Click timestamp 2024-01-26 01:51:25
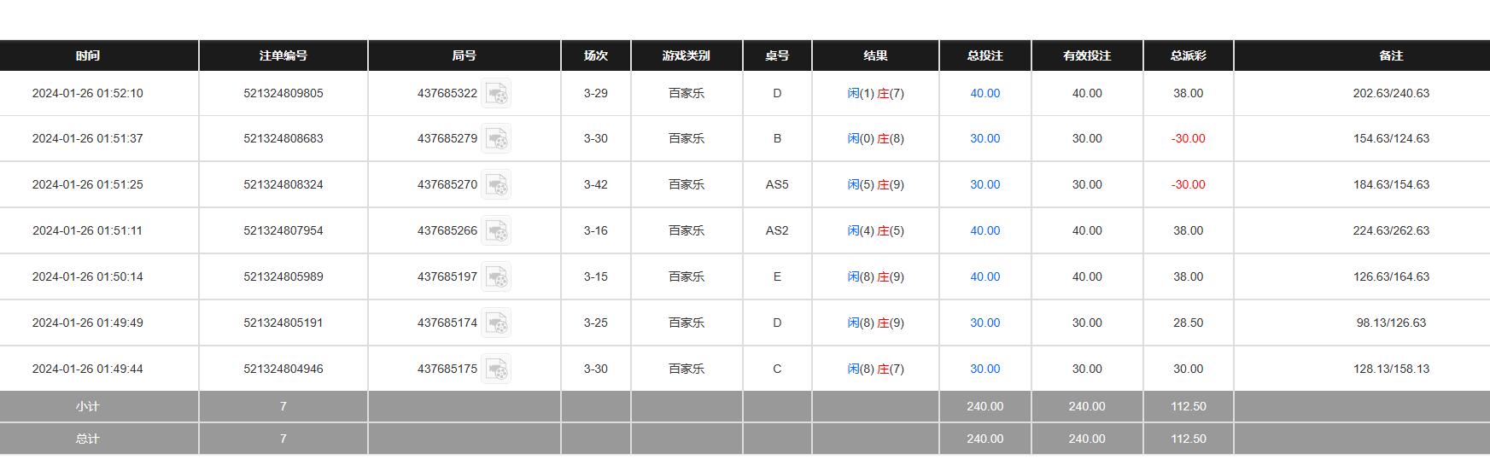Screen dimensions: 1490x471 click(x=88, y=184)
